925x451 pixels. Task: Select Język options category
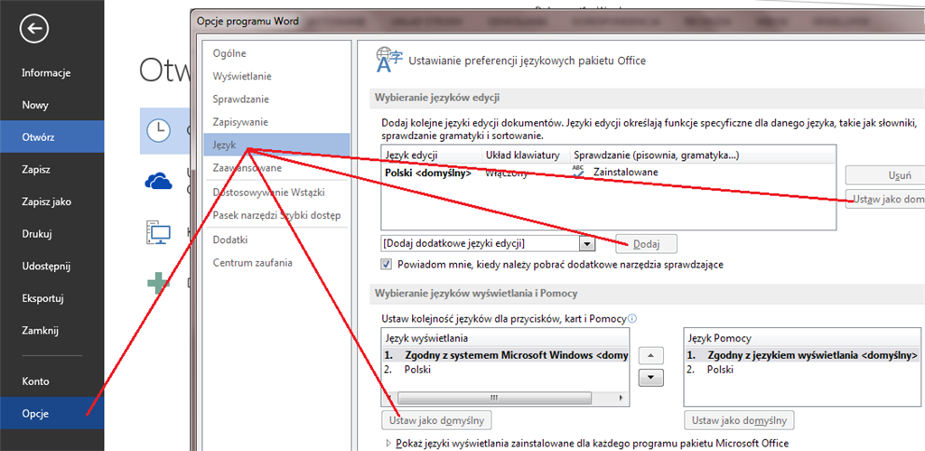(276, 145)
